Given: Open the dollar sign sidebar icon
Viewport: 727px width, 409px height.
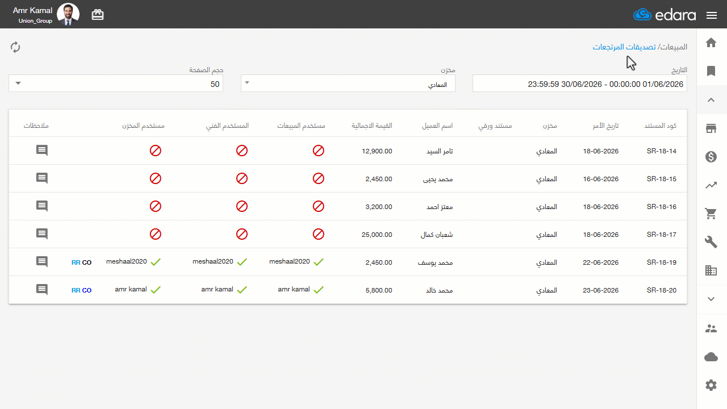Looking at the screenshot, I should click(x=711, y=157).
